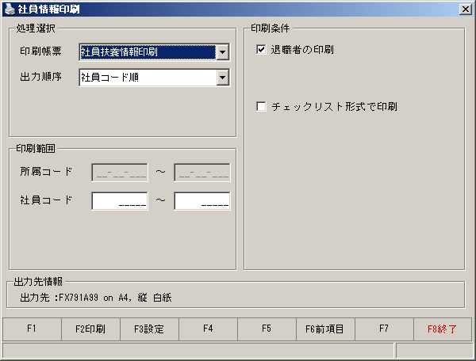Open settings with F3設定 button
This screenshot has width=476, height=361.
click(149, 329)
